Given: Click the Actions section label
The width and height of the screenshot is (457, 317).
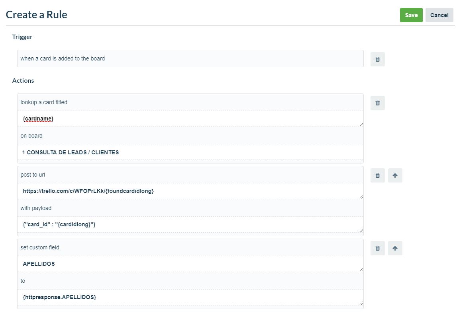Looking at the screenshot, I should click(x=23, y=80).
